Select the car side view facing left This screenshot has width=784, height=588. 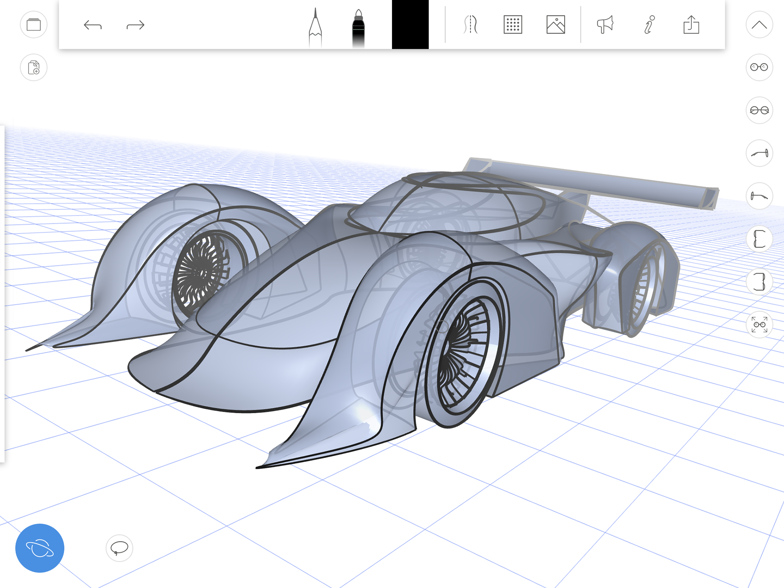tap(759, 196)
